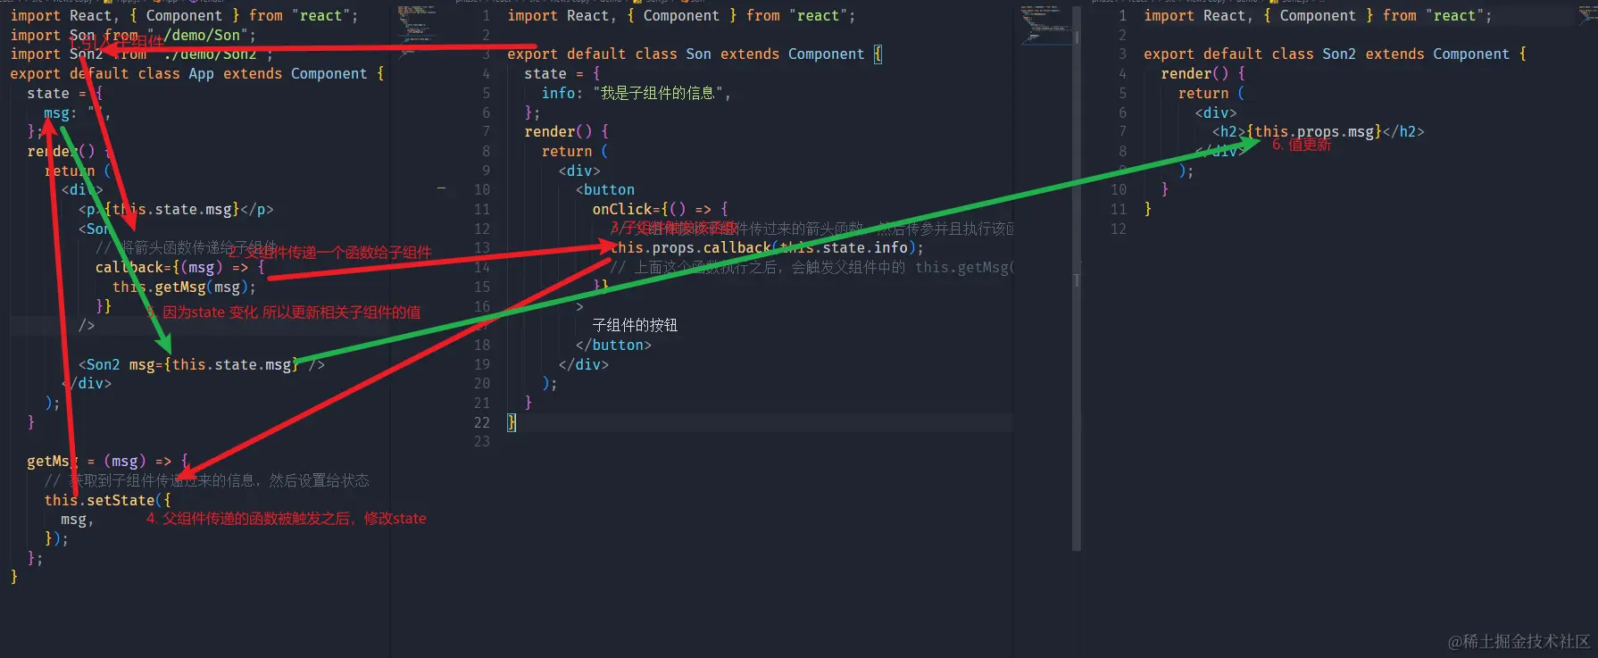Click the <p>{this.state.msg}</p> line

[176, 209]
